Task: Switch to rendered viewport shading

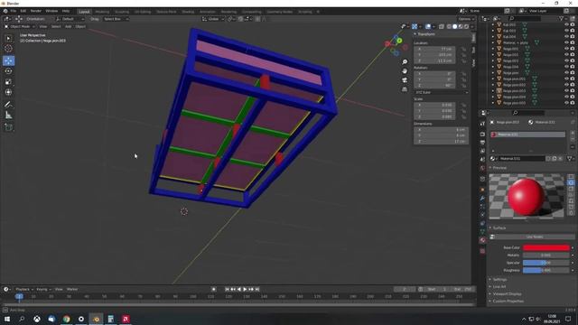Action: [x=467, y=26]
